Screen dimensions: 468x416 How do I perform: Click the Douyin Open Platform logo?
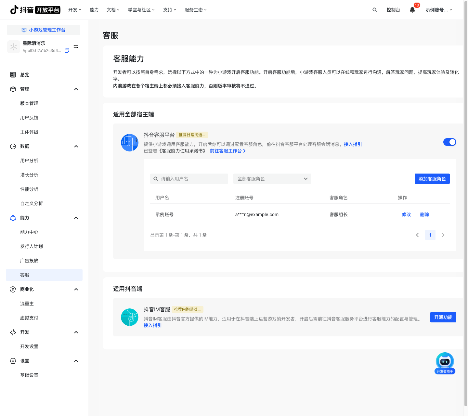(x=35, y=10)
